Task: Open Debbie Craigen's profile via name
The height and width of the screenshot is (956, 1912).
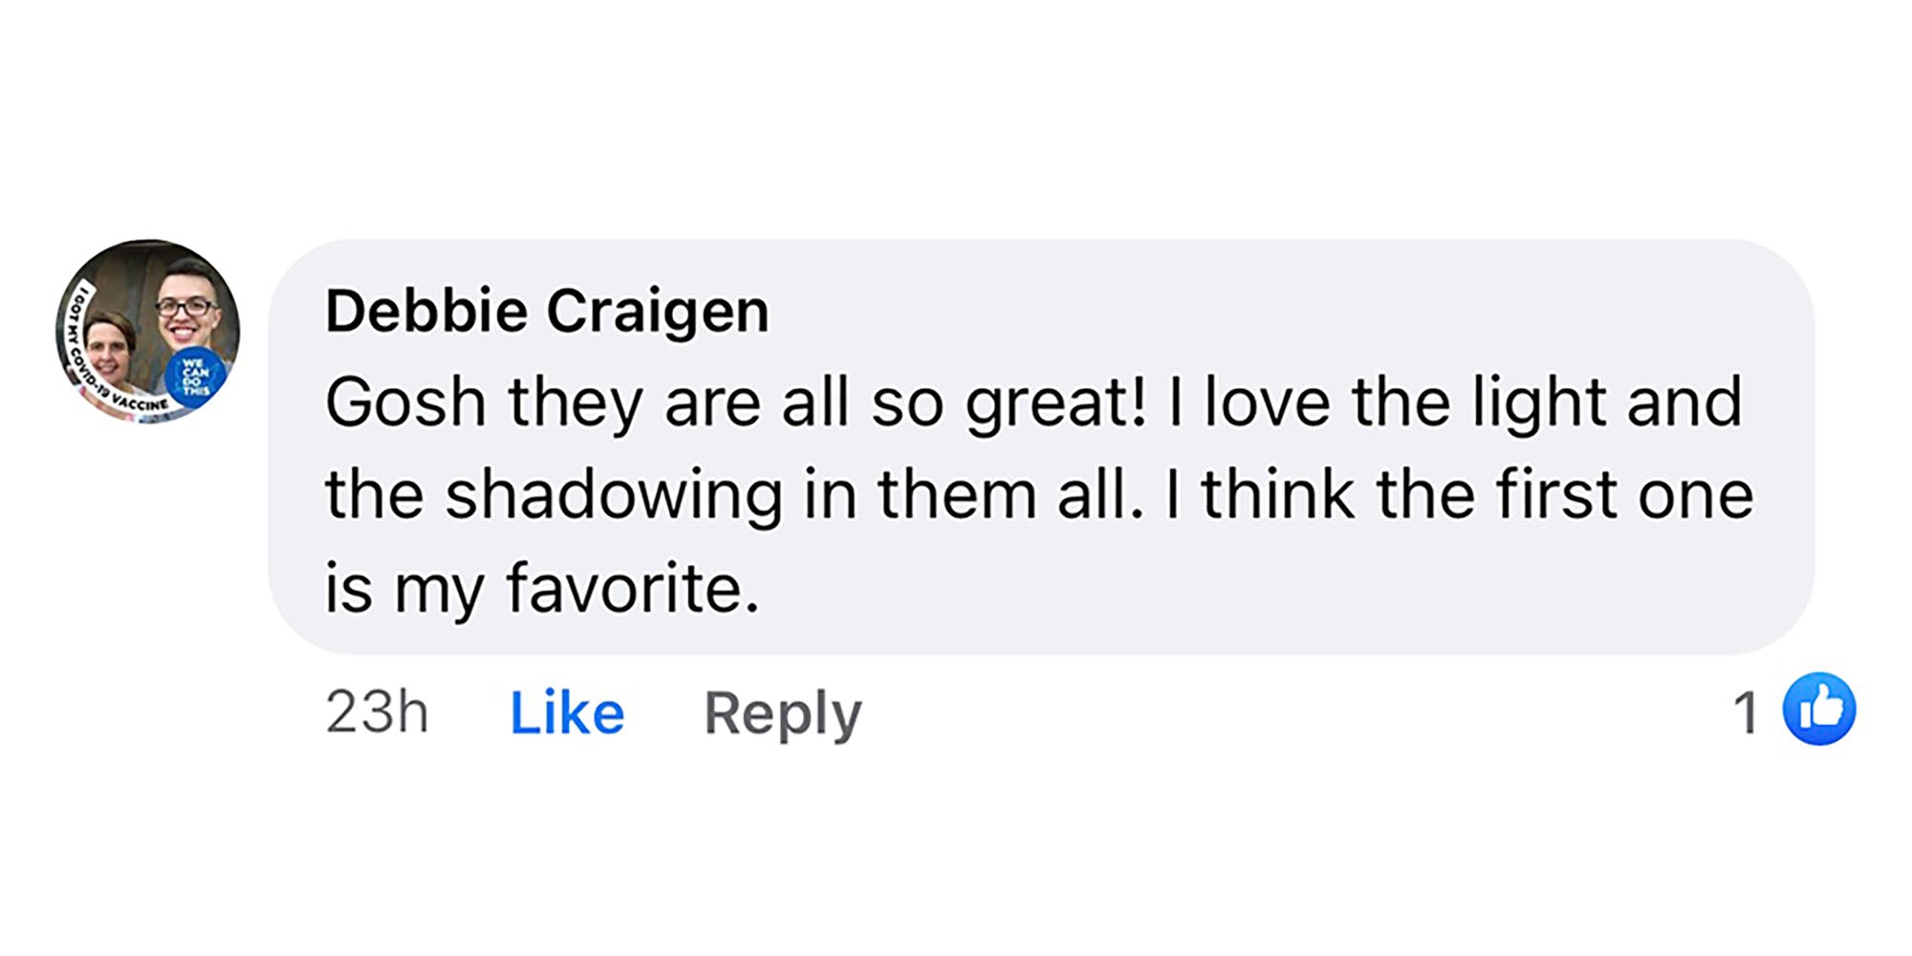Action: tap(547, 311)
